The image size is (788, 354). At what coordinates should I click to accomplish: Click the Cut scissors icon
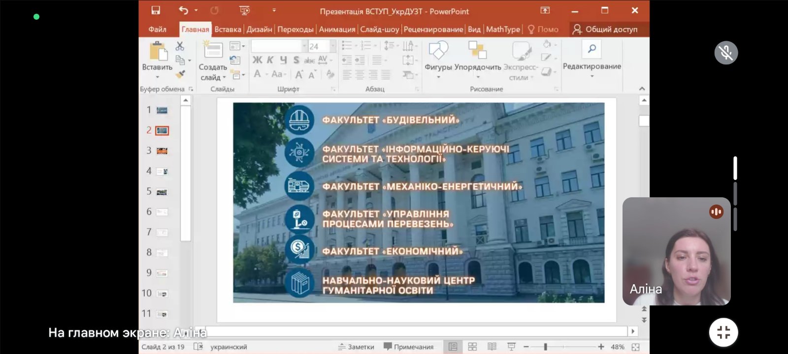[x=180, y=46]
